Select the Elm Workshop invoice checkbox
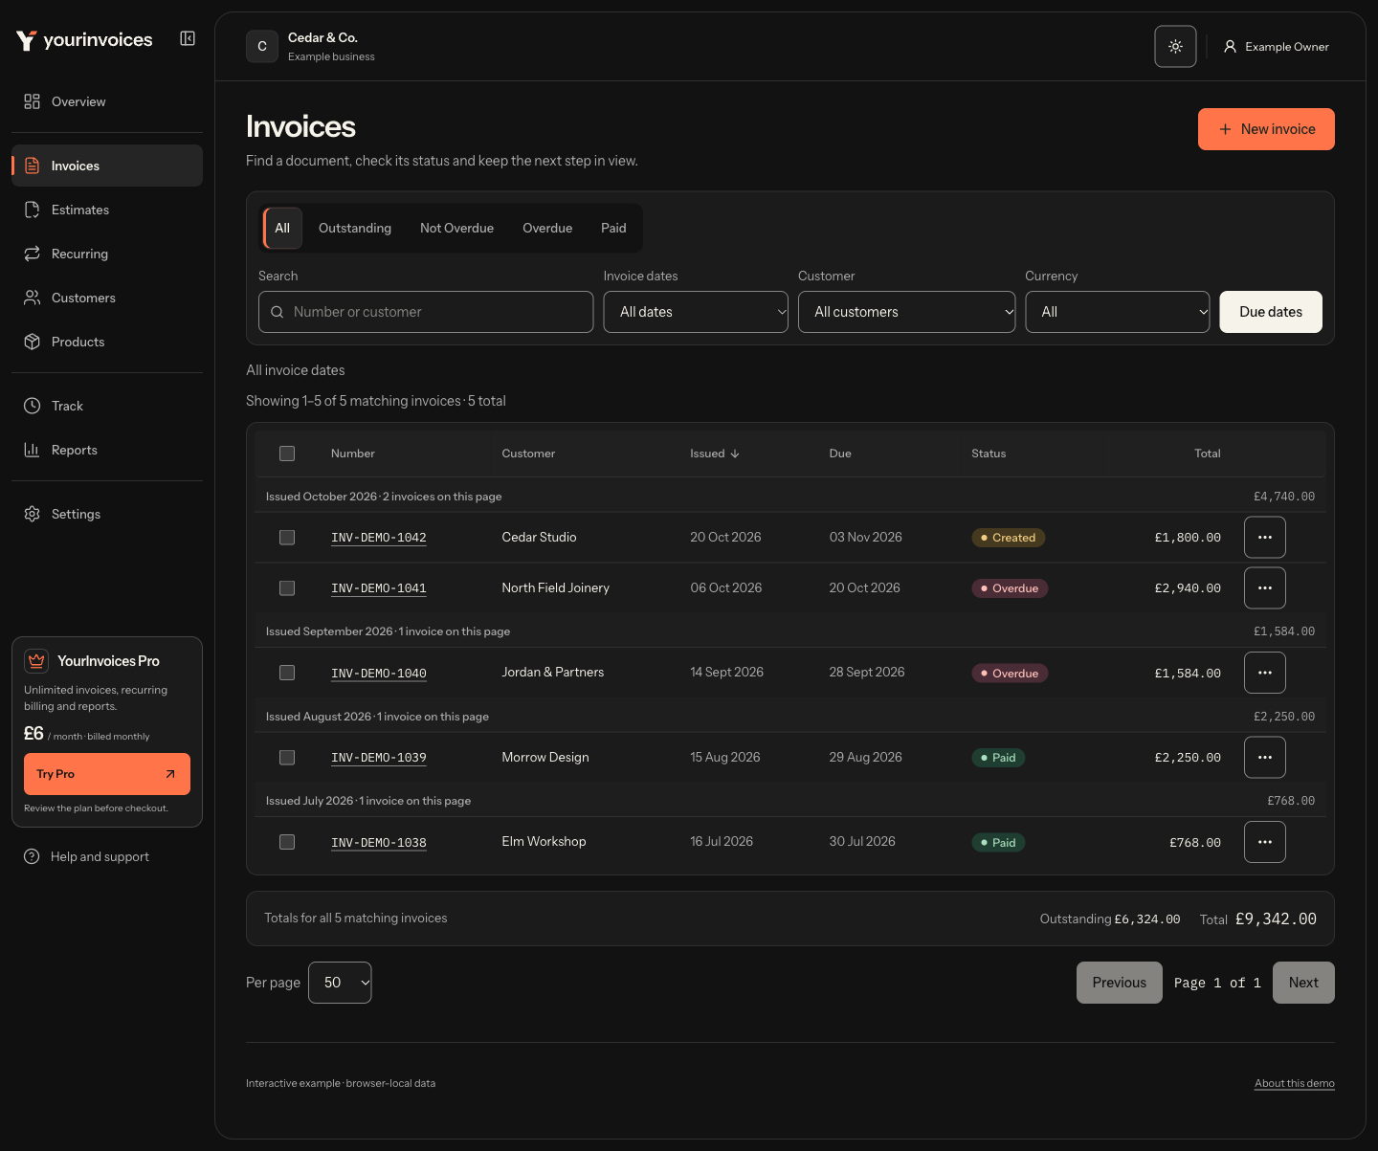This screenshot has width=1378, height=1151. (x=287, y=842)
